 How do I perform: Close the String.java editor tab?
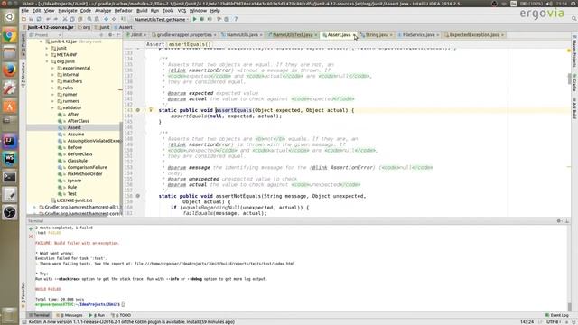coord(391,35)
